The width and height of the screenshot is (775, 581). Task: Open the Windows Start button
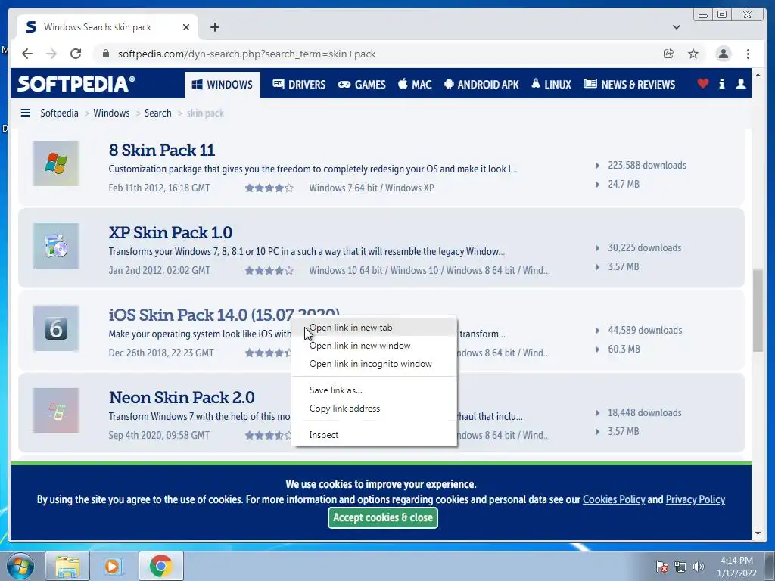(x=20, y=566)
